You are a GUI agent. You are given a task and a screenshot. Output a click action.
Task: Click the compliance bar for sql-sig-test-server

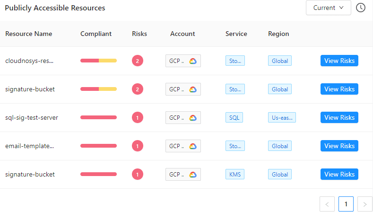[x=98, y=117]
